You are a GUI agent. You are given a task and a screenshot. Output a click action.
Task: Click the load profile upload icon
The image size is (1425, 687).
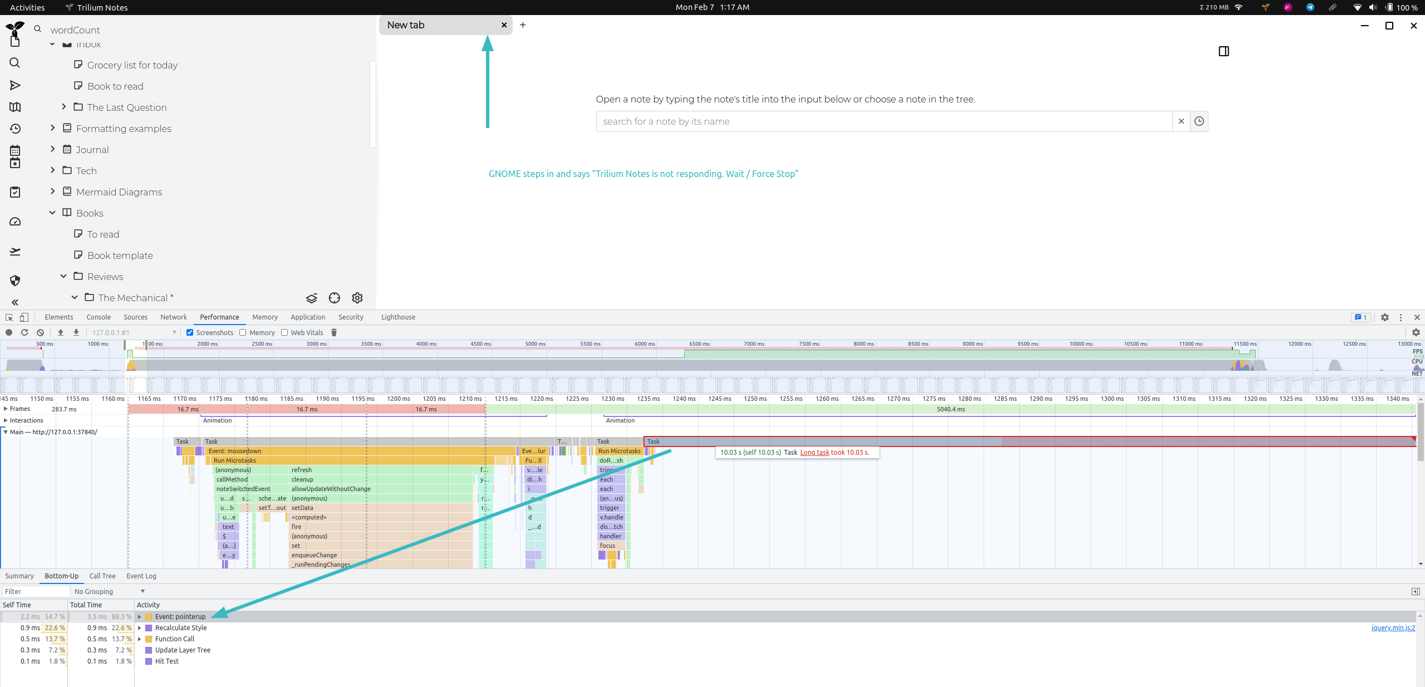61,332
